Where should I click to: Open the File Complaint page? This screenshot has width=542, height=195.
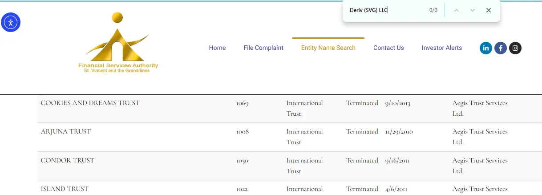point(263,48)
